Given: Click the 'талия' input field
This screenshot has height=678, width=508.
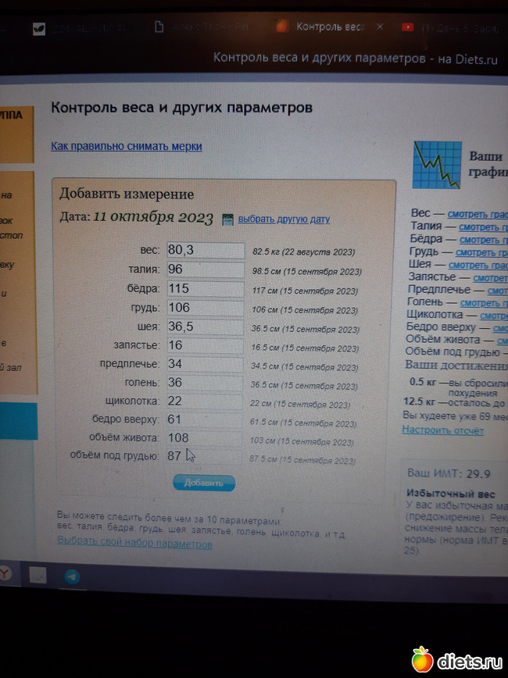Looking at the screenshot, I should point(205,269).
